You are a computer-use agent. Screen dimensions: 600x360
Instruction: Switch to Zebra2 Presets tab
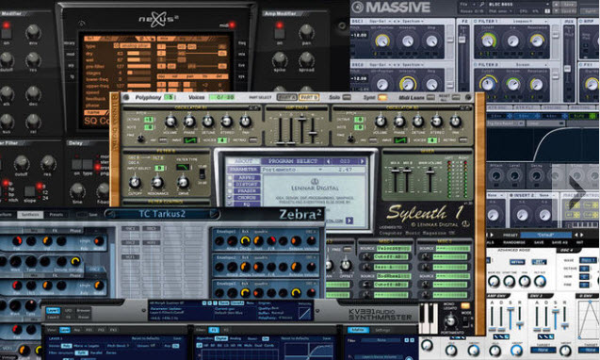(56, 215)
